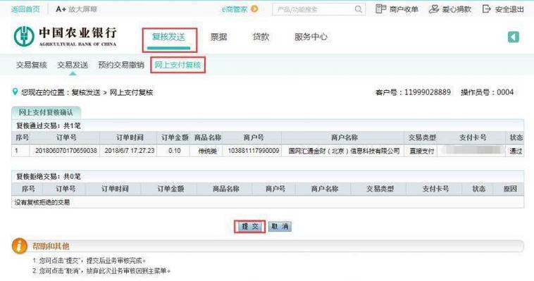This screenshot has height=281, width=534.
Task: Open the 贷款 main tab
Action: [x=261, y=37]
